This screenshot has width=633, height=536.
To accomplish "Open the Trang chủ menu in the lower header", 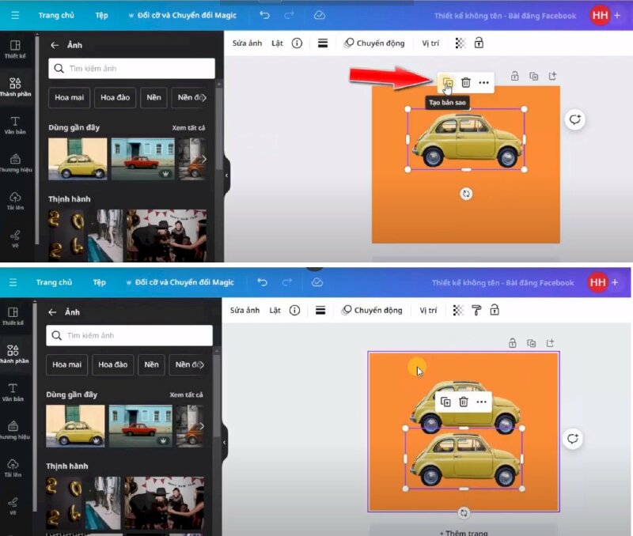I will [x=54, y=282].
